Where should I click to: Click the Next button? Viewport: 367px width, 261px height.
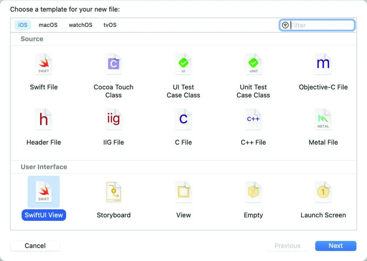coord(335,246)
